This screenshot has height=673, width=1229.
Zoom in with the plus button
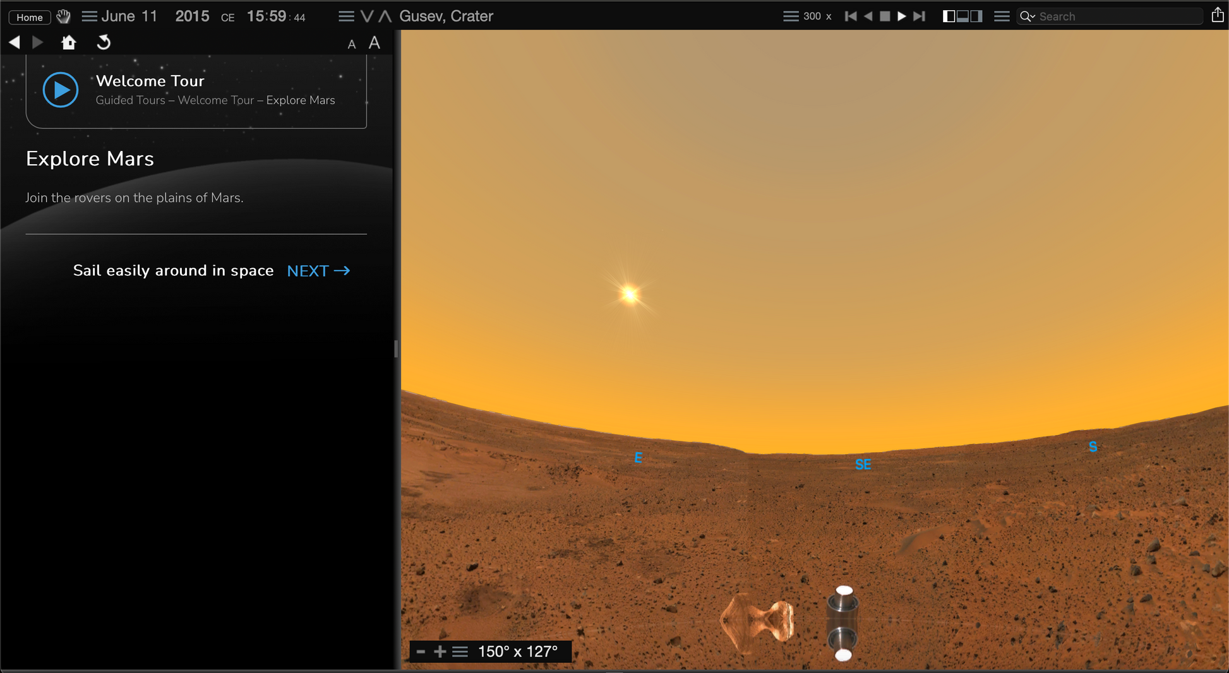point(440,652)
